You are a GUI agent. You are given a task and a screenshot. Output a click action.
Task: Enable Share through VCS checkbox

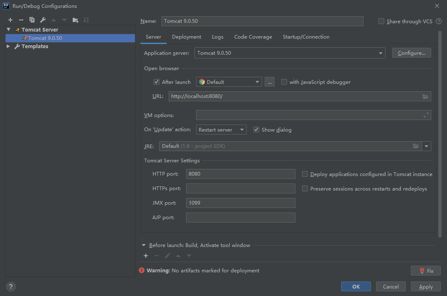[x=381, y=21]
